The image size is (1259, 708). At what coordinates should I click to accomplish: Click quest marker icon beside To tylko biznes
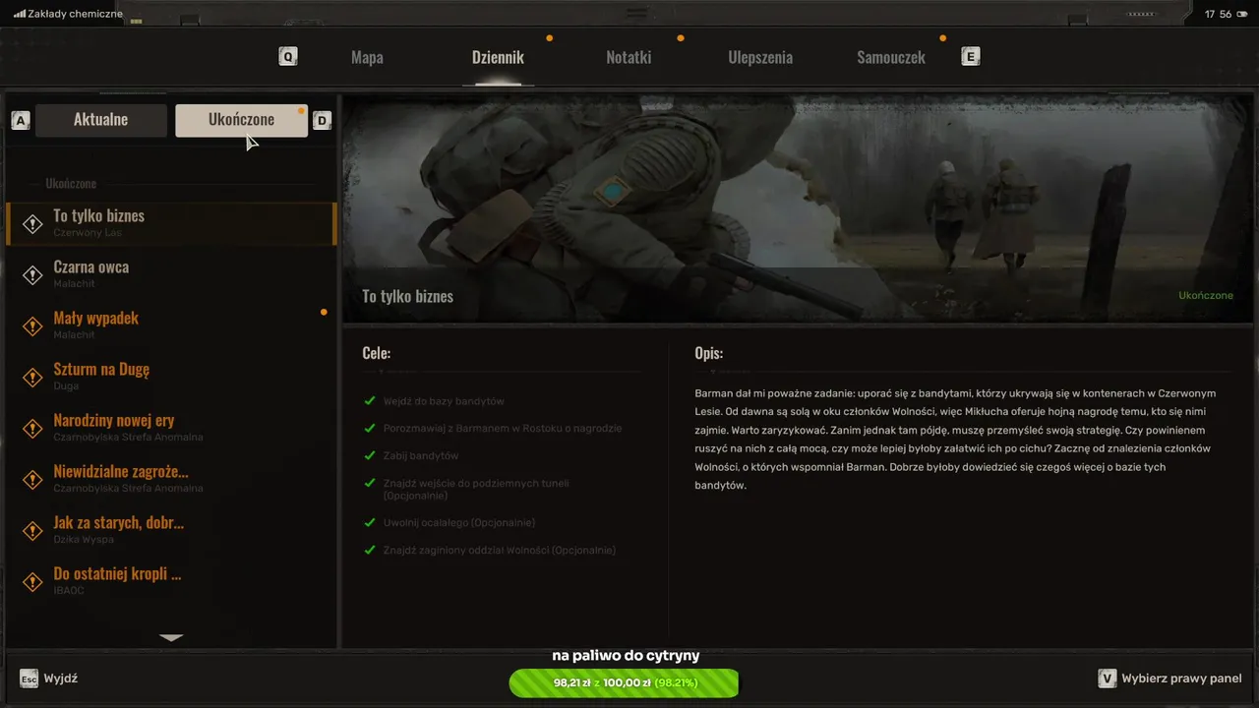coord(32,224)
